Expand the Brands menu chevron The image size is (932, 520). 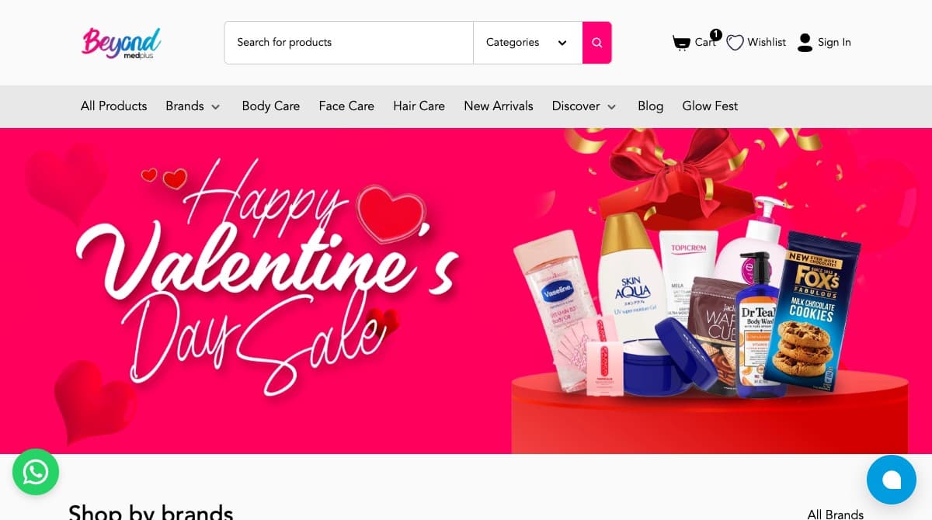tap(215, 106)
